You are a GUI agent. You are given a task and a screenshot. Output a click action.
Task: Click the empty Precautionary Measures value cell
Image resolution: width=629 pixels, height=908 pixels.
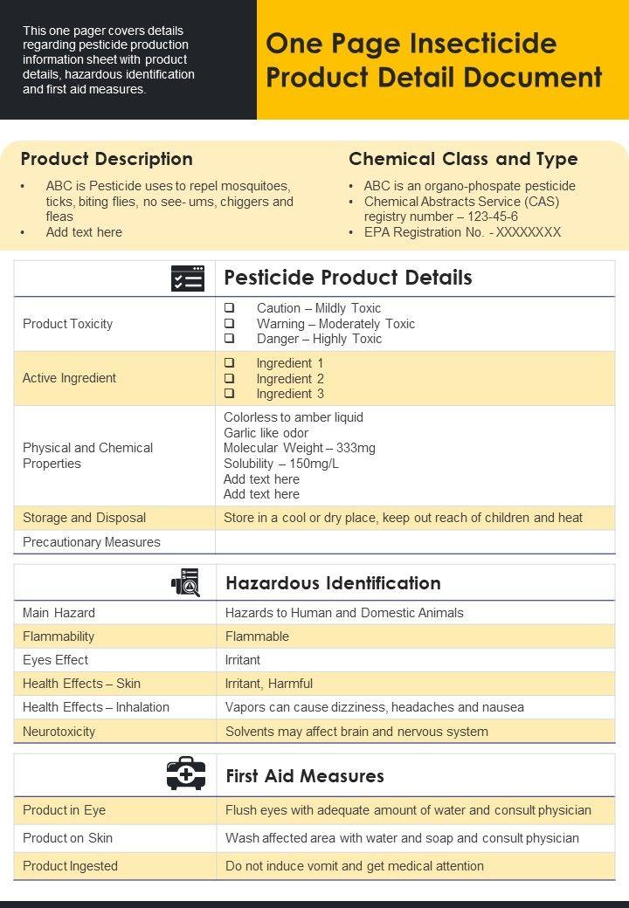(415, 542)
